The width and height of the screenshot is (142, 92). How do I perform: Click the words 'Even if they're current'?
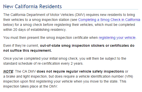pos(21,46)
